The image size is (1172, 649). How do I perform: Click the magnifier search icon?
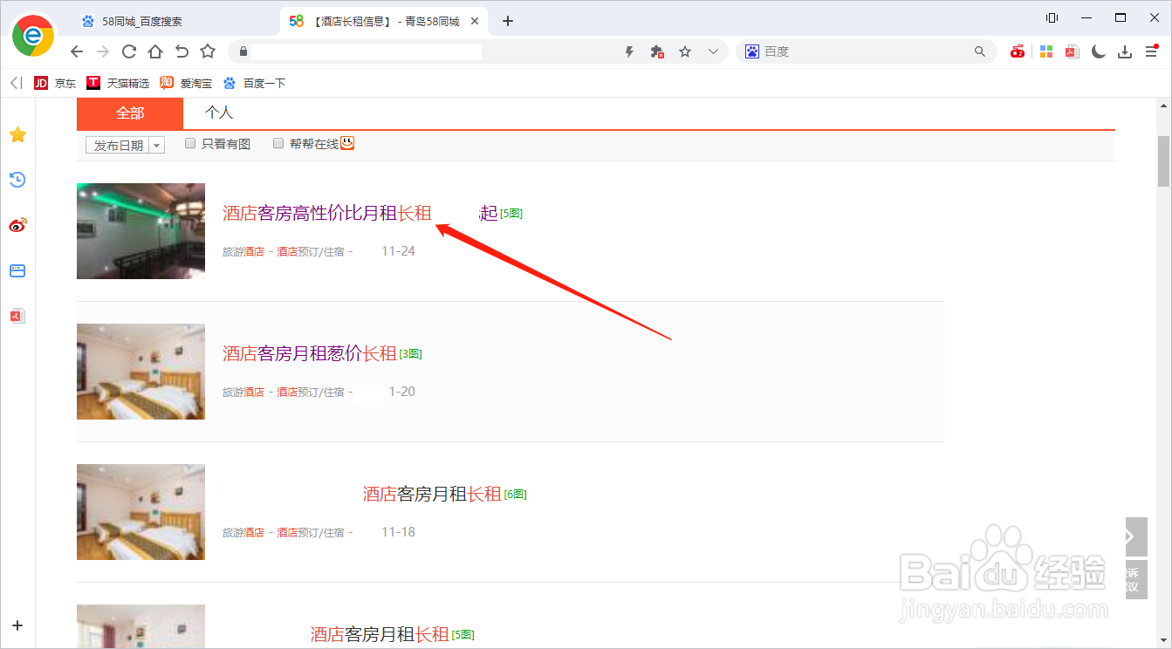pos(979,51)
